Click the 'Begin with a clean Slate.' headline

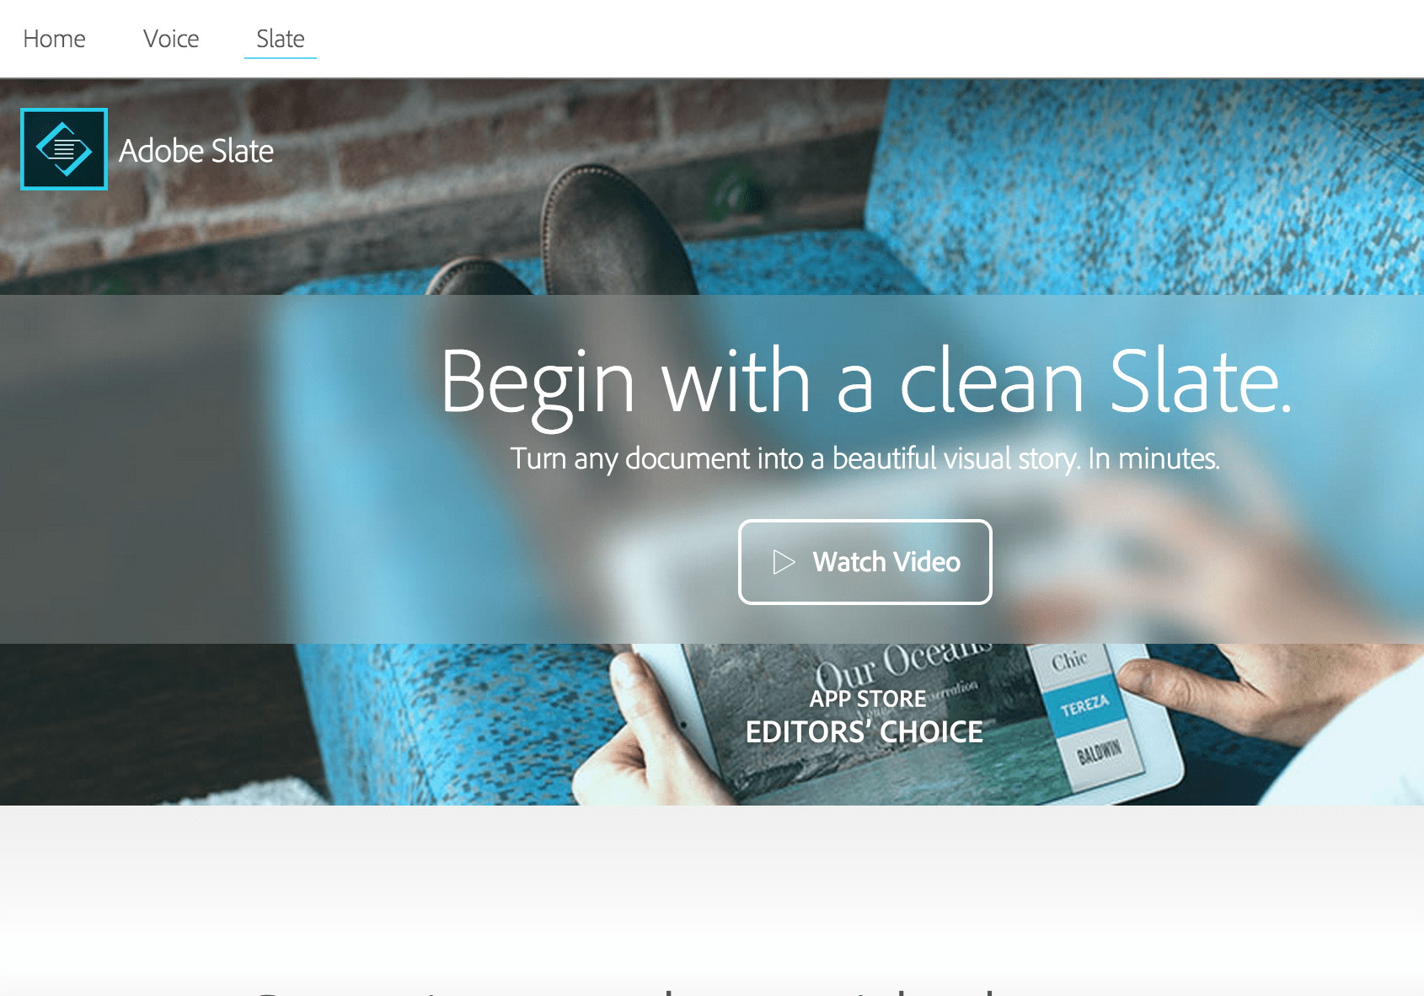(x=865, y=383)
